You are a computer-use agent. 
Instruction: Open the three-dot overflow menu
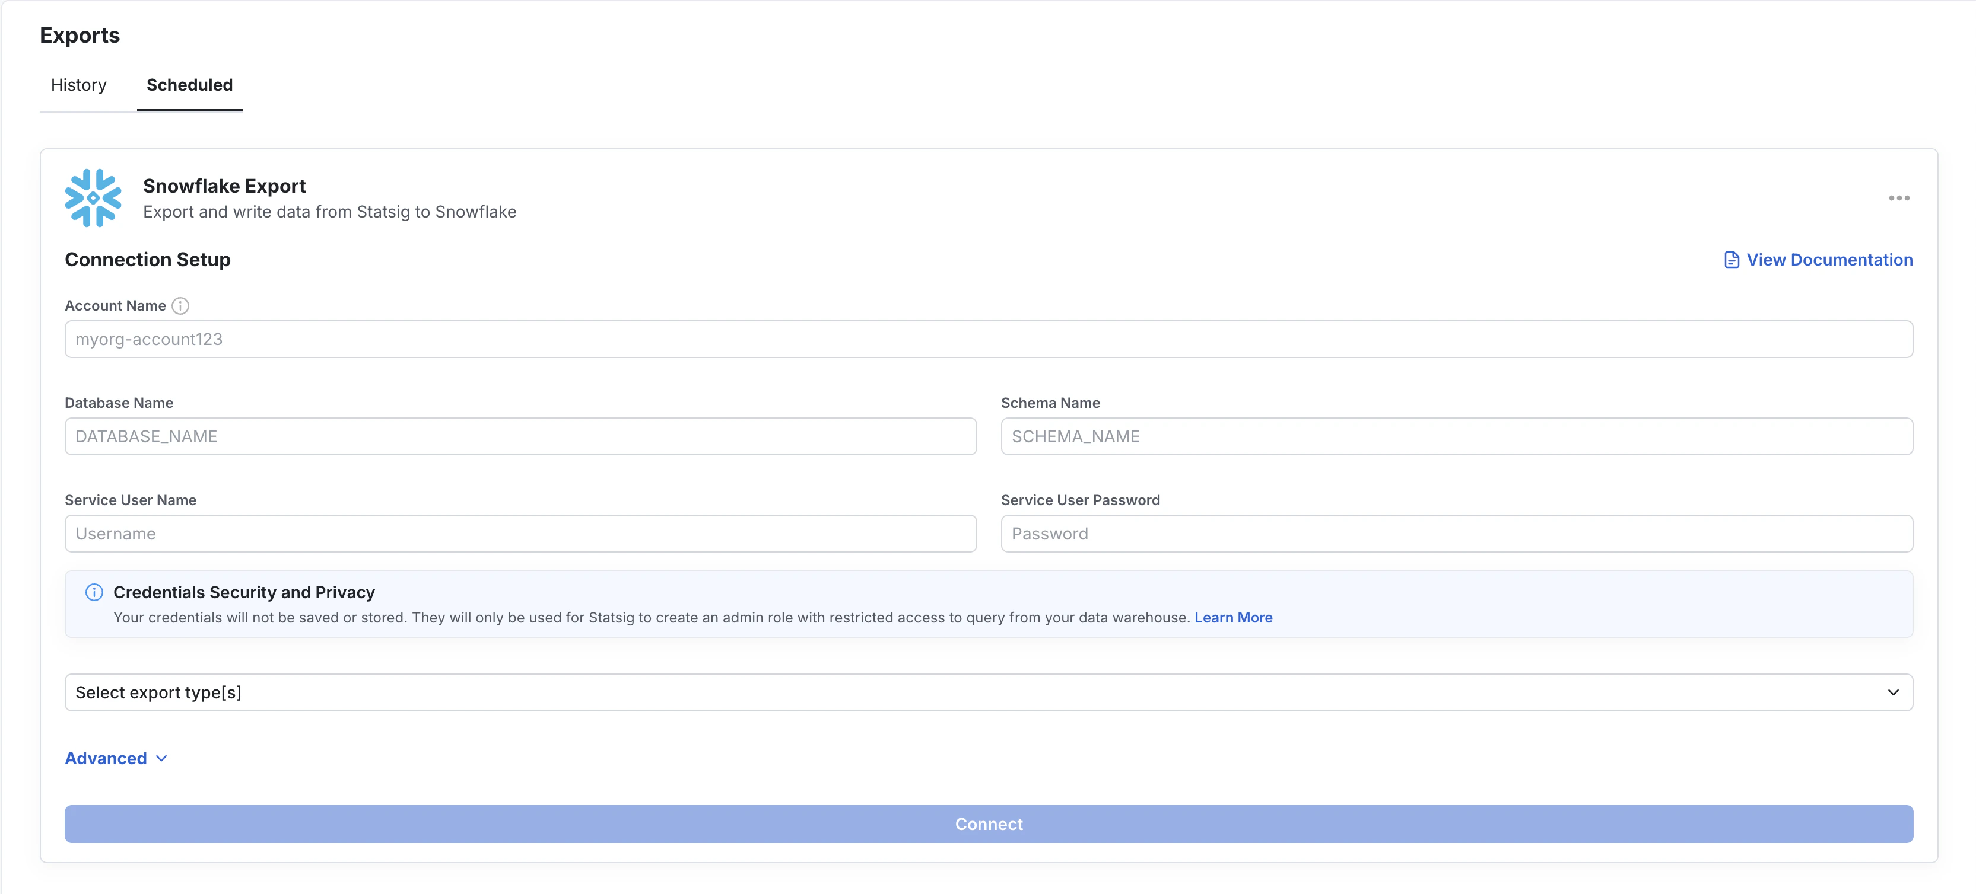click(1899, 197)
